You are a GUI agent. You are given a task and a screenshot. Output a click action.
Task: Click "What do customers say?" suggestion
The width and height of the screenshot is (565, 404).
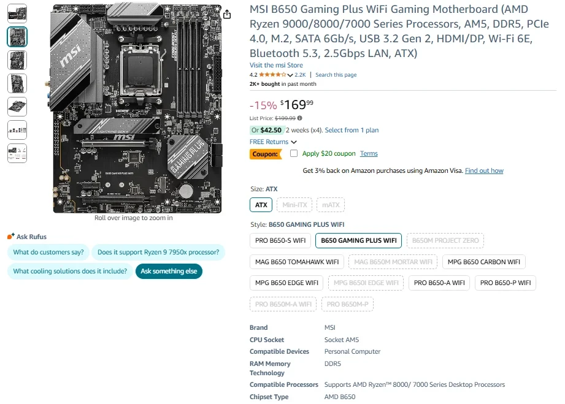pos(48,252)
